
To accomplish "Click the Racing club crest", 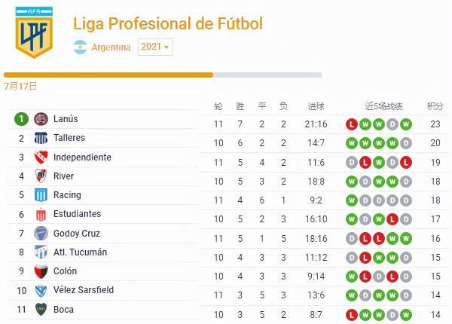I will [41, 195].
